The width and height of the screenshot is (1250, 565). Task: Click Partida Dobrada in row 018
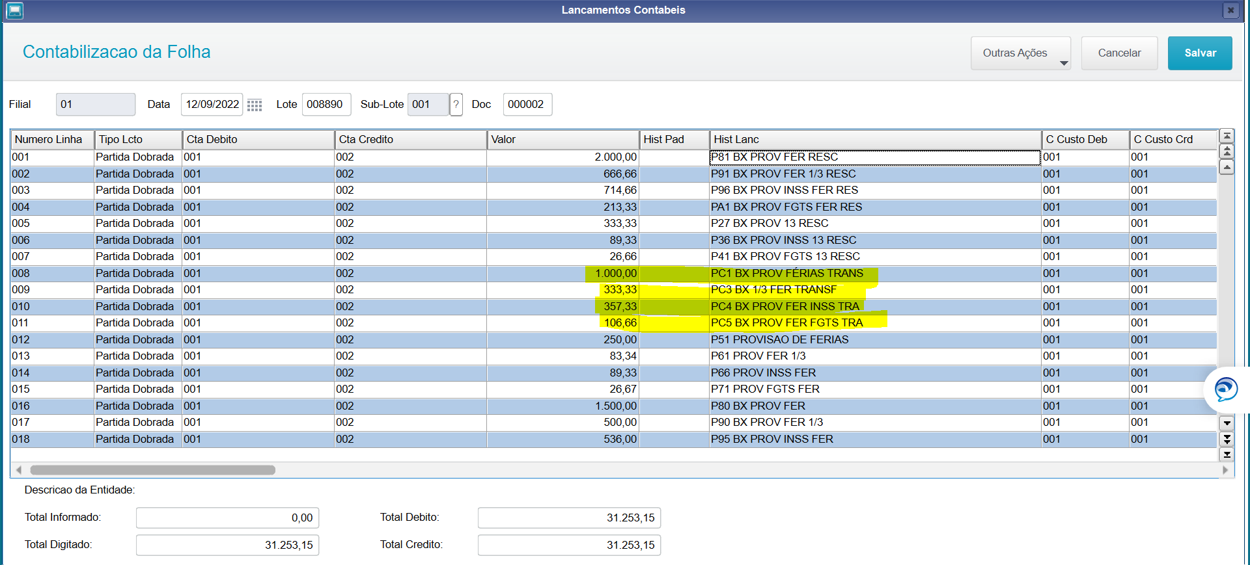tap(135, 440)
